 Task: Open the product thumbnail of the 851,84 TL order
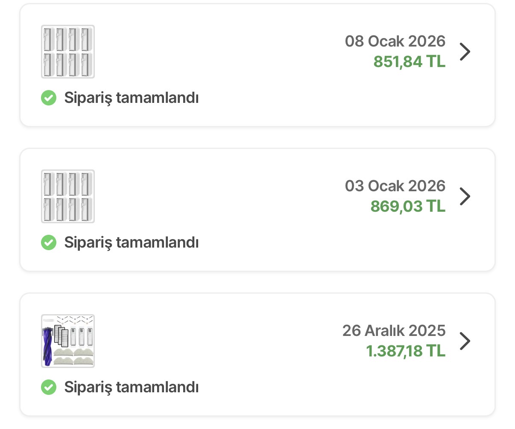point(68,52)
